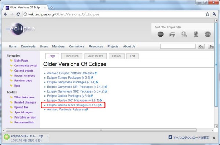Open a new tab with the plus button
Viewport: 220px width, 145px height.
(x=51, y=8)
